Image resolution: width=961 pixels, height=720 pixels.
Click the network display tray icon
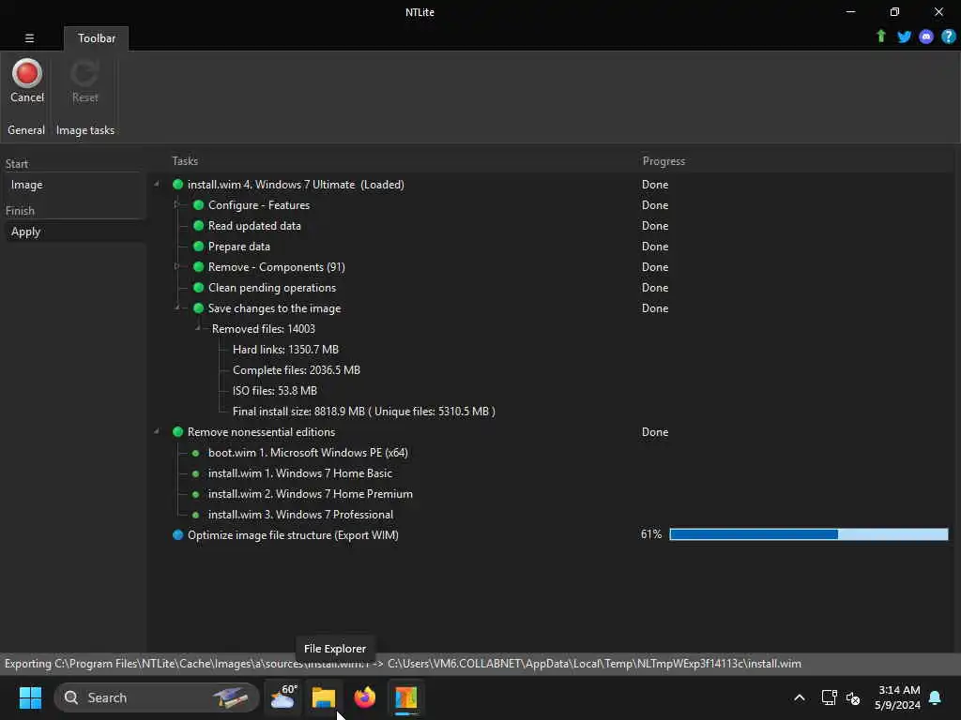(x=830, y=697)
